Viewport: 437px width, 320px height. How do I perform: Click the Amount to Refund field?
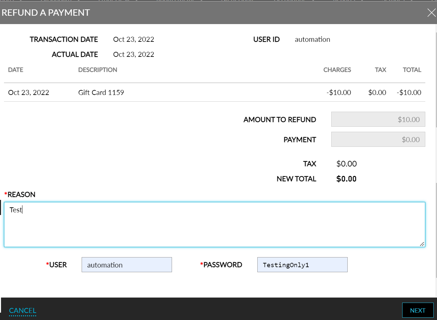tap(378, 119)
